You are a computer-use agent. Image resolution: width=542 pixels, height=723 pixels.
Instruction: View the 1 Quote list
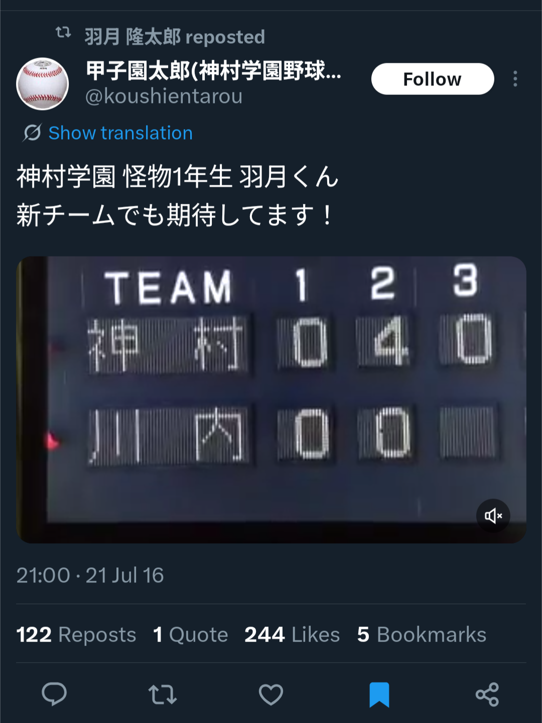191,635
